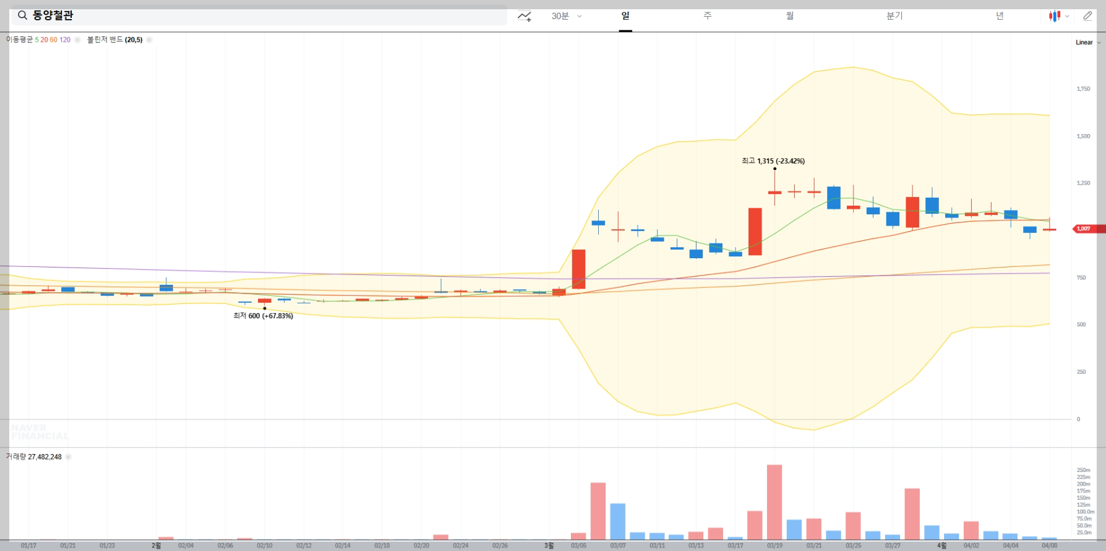Click the moving average period 5 value

pyautogui.click(x=36, y=40)
